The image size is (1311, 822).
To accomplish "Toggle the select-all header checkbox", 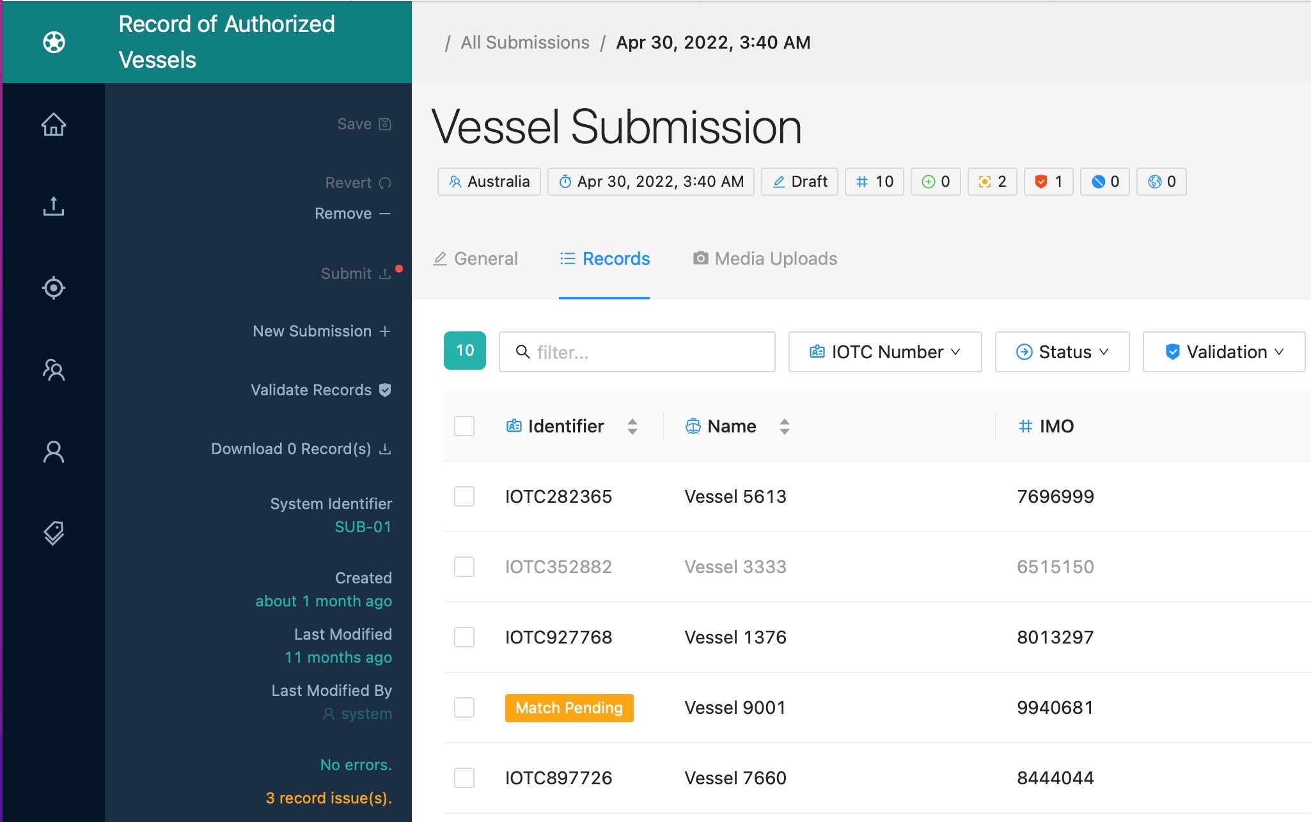I will [464, 426].
